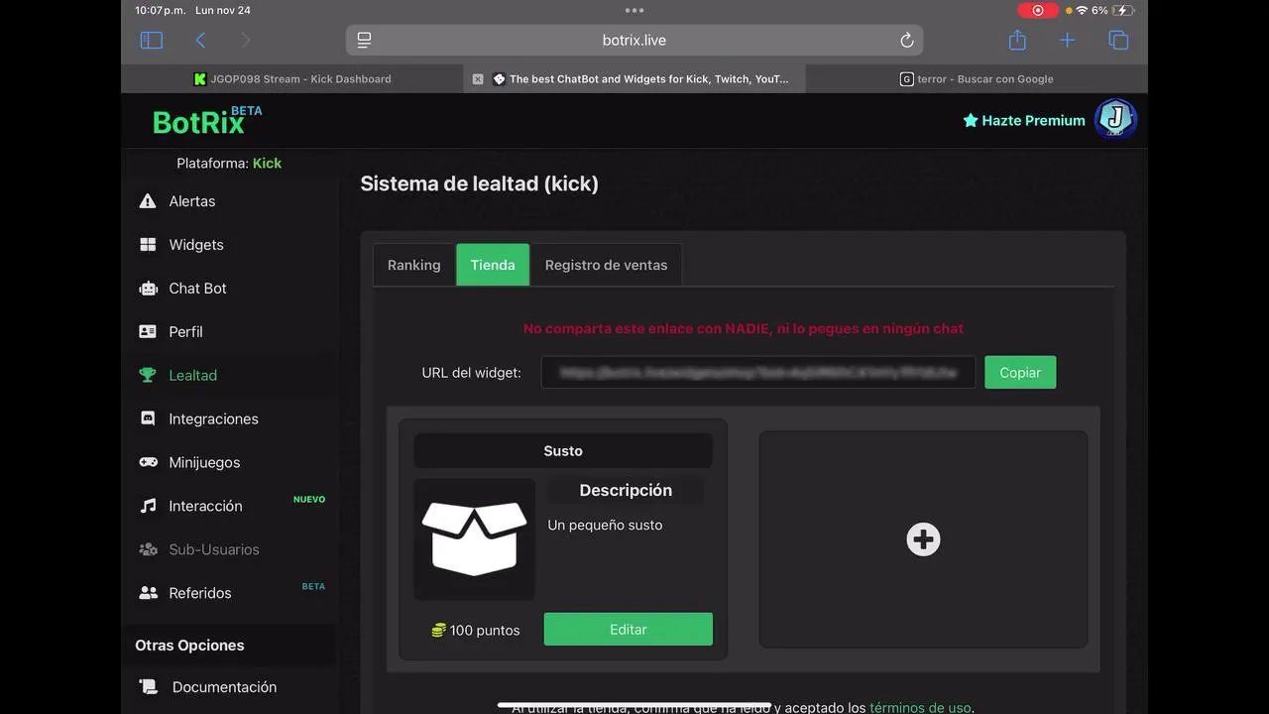Image resolution: width=1269 pixels, height=714 pixels.
Task: Open the page settings icon in address bar
Action: click(364, 40)
